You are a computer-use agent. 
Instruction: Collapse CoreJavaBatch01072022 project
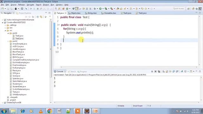(2, 22)
